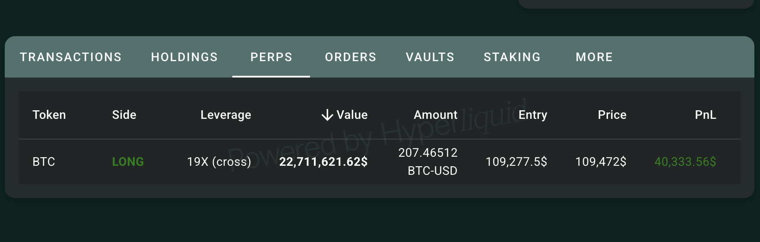Image resolution: width=760 pixels, height=242 pixels.
Task: Sort table by Side column
Action: pos(124,115)
